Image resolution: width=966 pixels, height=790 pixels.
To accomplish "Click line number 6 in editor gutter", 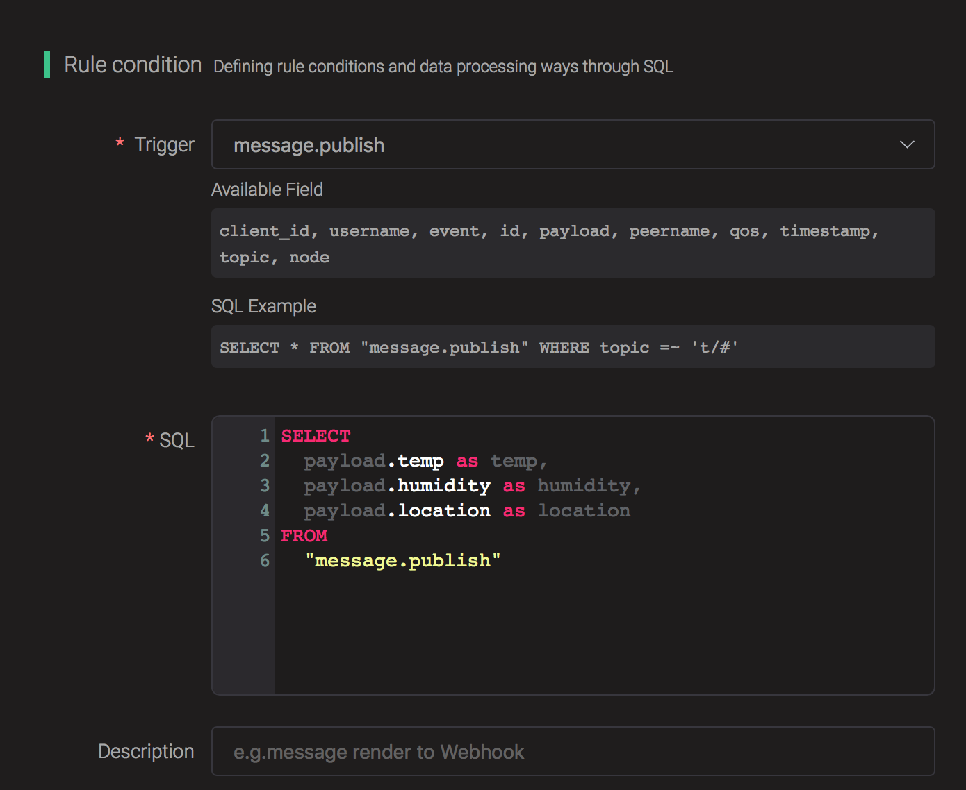I will click(264, 561).
